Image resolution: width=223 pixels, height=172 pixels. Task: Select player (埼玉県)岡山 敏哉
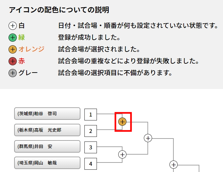pyautogui.click(x=47, y=163)
